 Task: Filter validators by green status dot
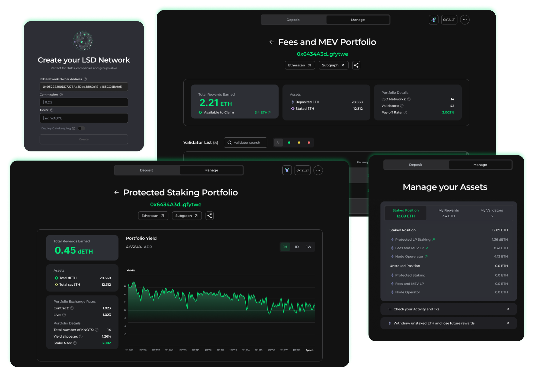(289, 143)
